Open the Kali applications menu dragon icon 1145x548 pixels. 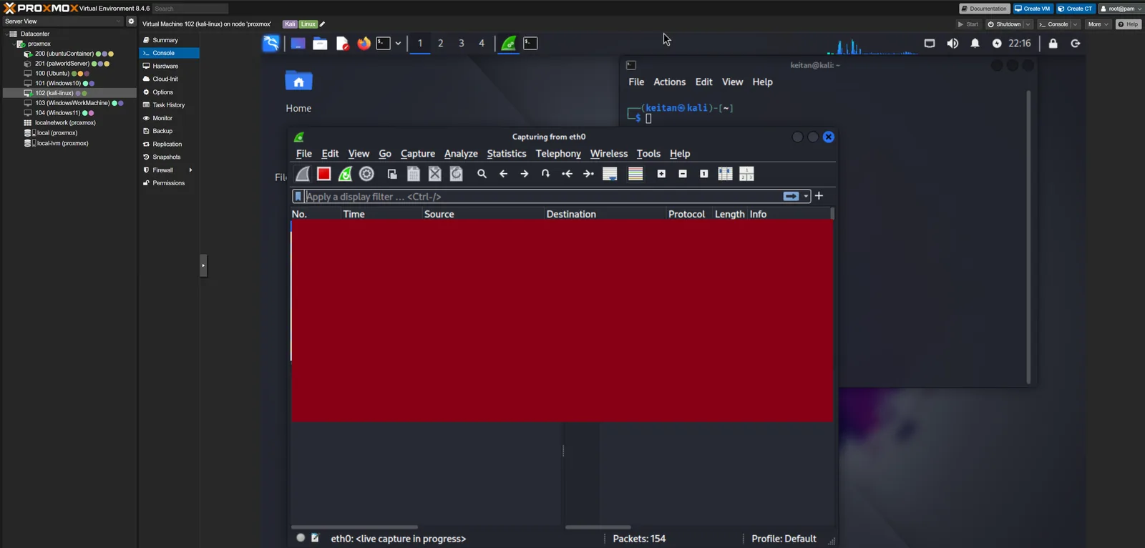(x=271, y=44)
